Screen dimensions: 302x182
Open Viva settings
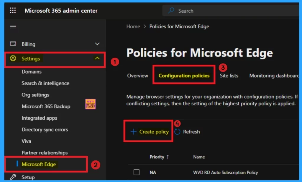26,141
